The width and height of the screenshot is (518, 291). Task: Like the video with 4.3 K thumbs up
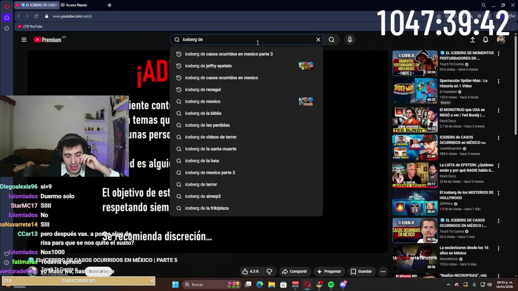(x=251, y=272)
